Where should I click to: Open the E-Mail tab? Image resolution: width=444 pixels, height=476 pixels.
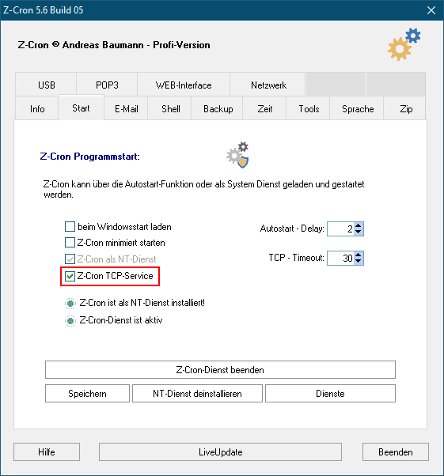126,108
